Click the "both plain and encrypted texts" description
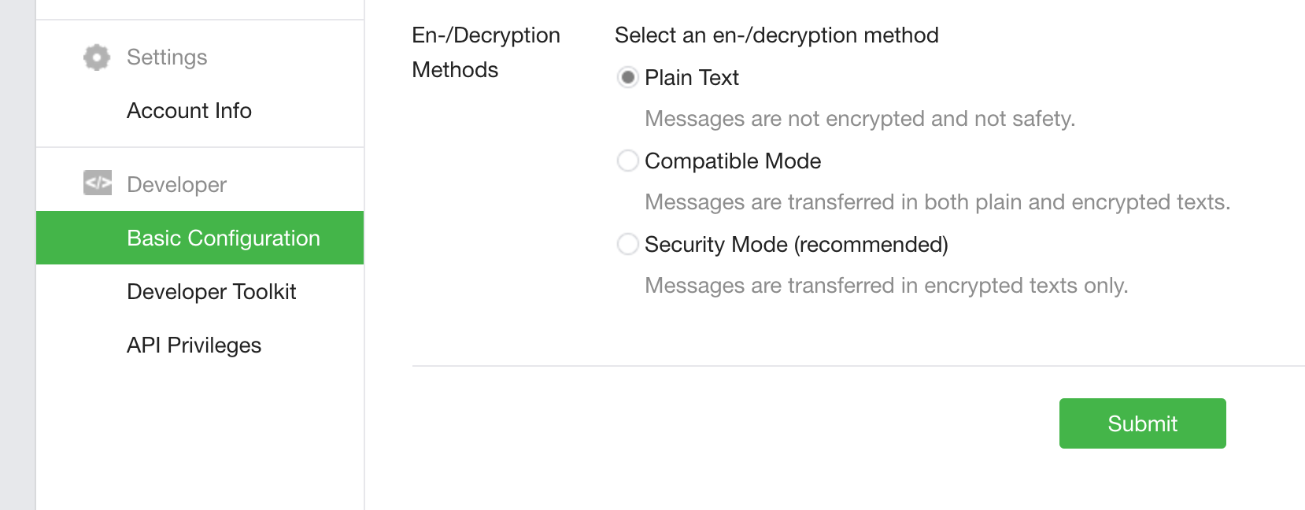1305x510 pixels. (937, 202)
